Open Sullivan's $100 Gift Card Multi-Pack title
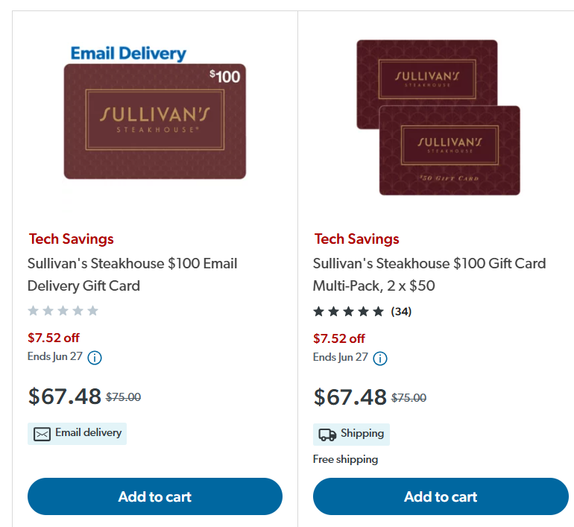Image resolution: width=574 pixels, height=527 pixels. pyautogui.click(x=429, y=274)
